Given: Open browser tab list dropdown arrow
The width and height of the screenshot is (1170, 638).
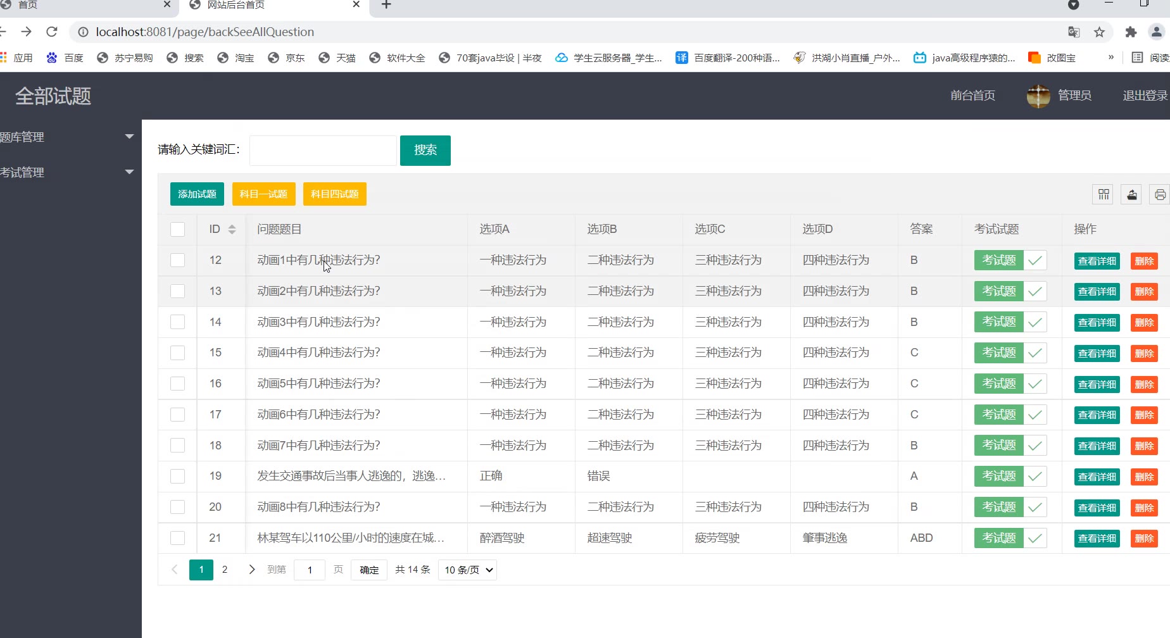Looking at the screenshot, I should point(1073,5).
